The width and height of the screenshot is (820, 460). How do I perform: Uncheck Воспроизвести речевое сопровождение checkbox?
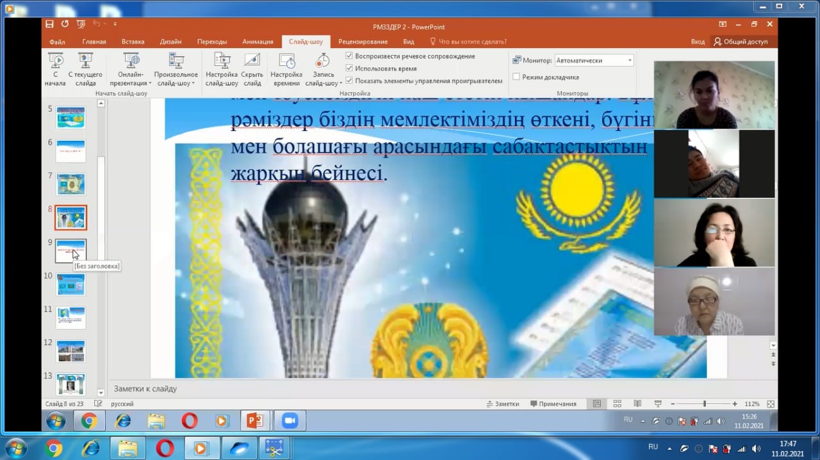coord(349,56)
